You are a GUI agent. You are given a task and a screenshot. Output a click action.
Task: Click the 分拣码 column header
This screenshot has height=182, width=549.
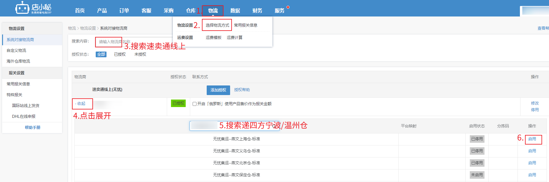pyautogui.click(x=503, y=126)
